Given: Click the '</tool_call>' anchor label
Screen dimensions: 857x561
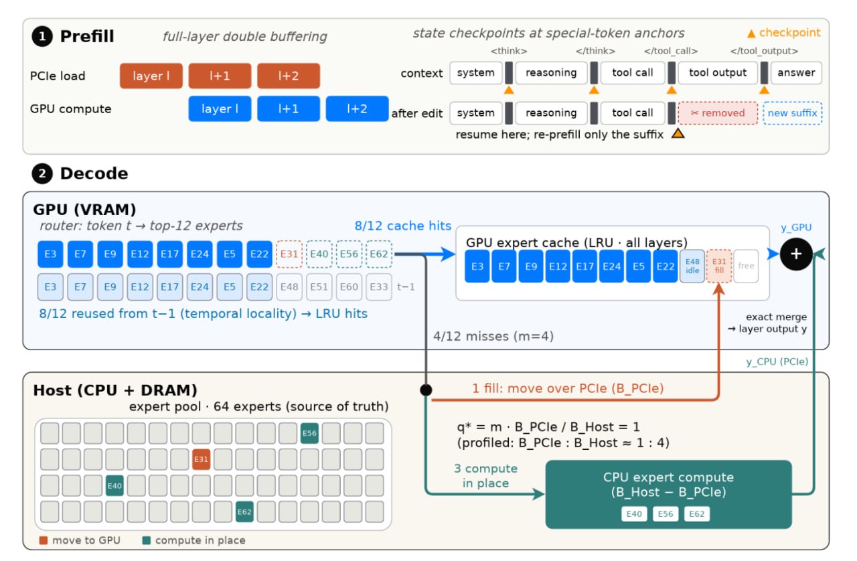Looking at the screenshot, I should [671, 51].
